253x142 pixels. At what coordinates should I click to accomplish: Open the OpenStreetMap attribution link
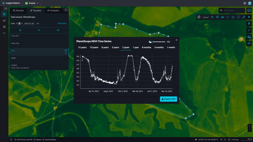50,140
